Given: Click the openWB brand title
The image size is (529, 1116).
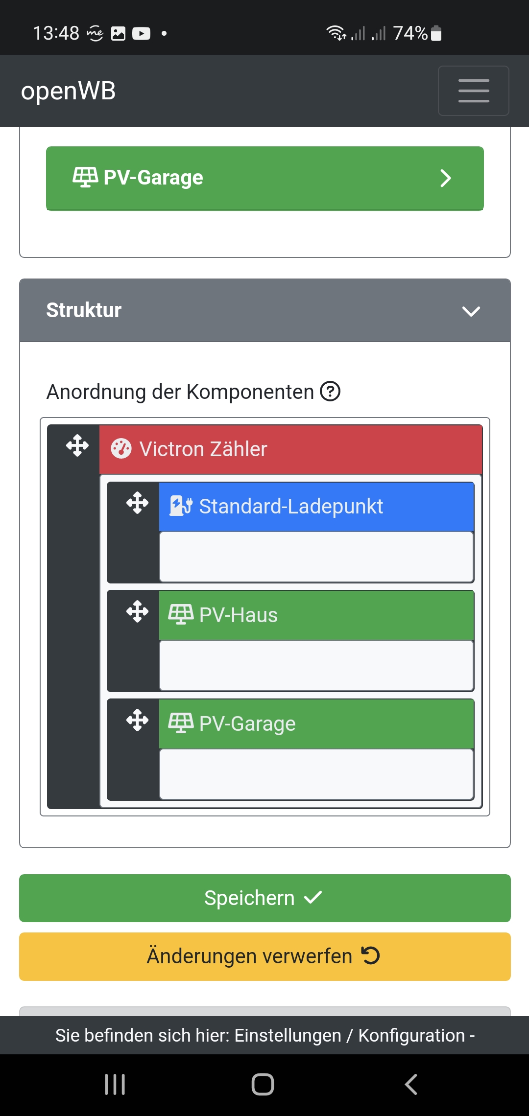Looking at the screenshot, I should [x=69, y=91].
